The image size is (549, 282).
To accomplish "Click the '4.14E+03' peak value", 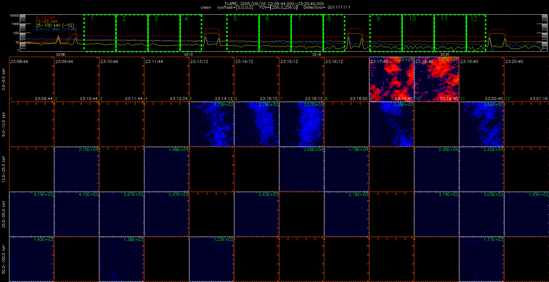I will click(x=43, y=194).
